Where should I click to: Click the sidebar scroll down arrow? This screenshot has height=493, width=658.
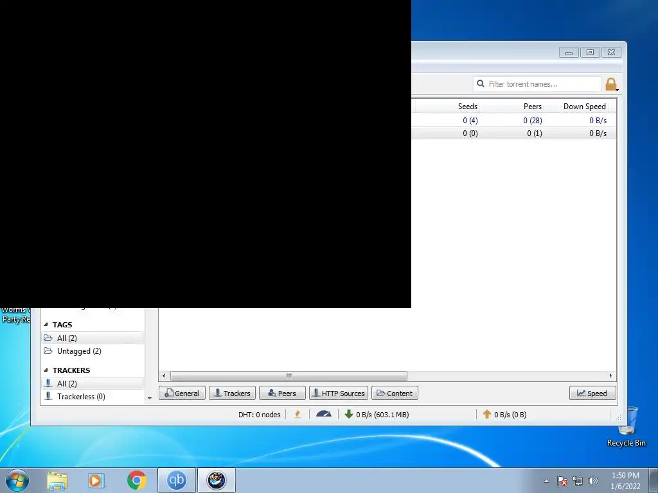[x=150, y=398]
